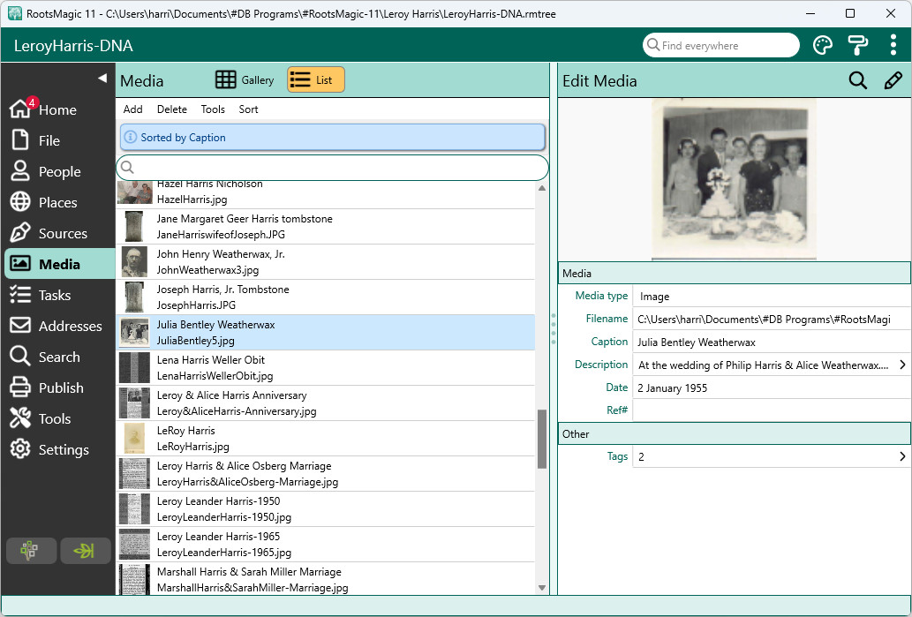Collapse the Media section header
This screenshot has height=617, width=912.
pyautogui.click(x=734, y=273)
